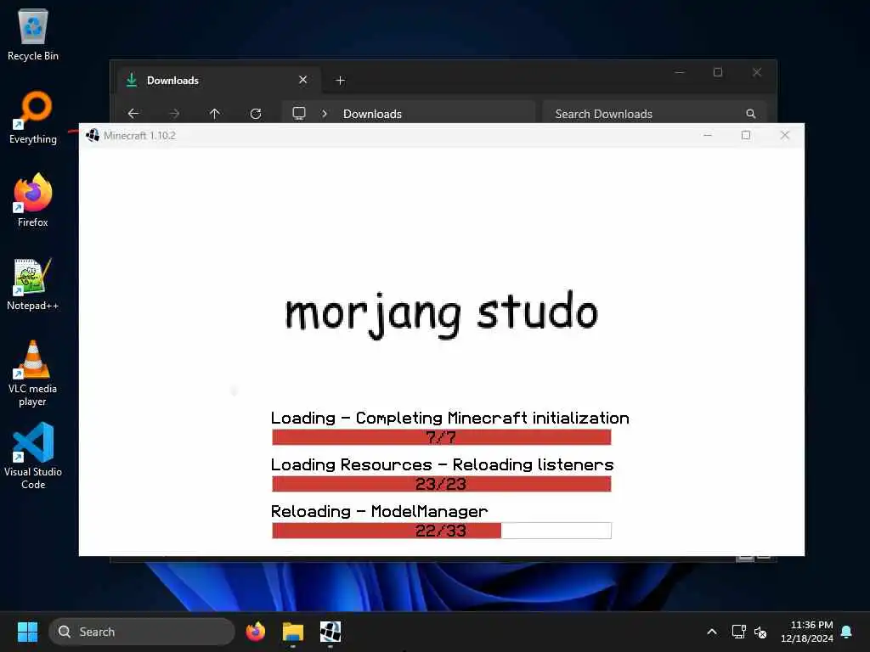Click the Search Downloads field
The height and width of the screenshot is (652, 870).
(x=654, y=114)
